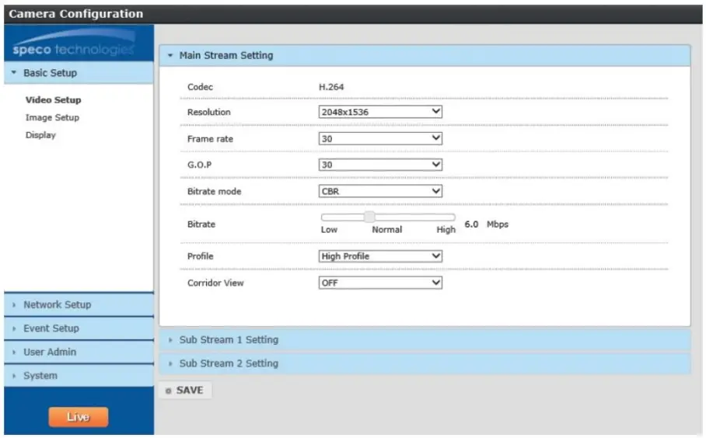706x438 pixels.
Task: Collapse the Basic Setup section
Action: pyautogui.click(x=79, y=73)
